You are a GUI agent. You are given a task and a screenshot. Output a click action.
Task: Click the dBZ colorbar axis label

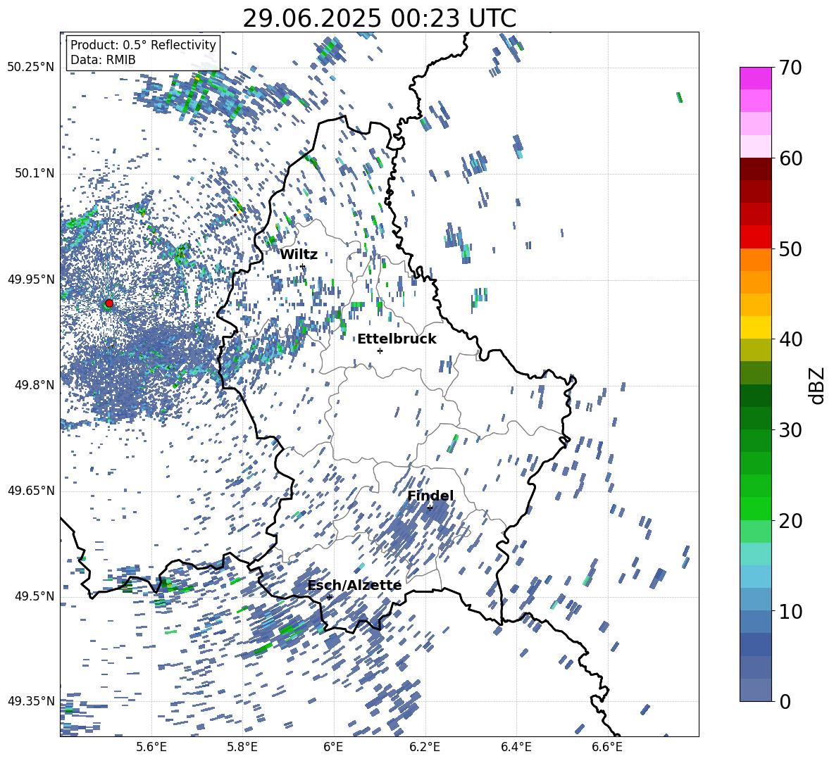click(x=818, y=385)
